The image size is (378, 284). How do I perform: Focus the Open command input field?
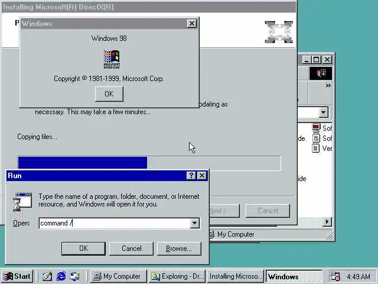(x=115, y=223)
